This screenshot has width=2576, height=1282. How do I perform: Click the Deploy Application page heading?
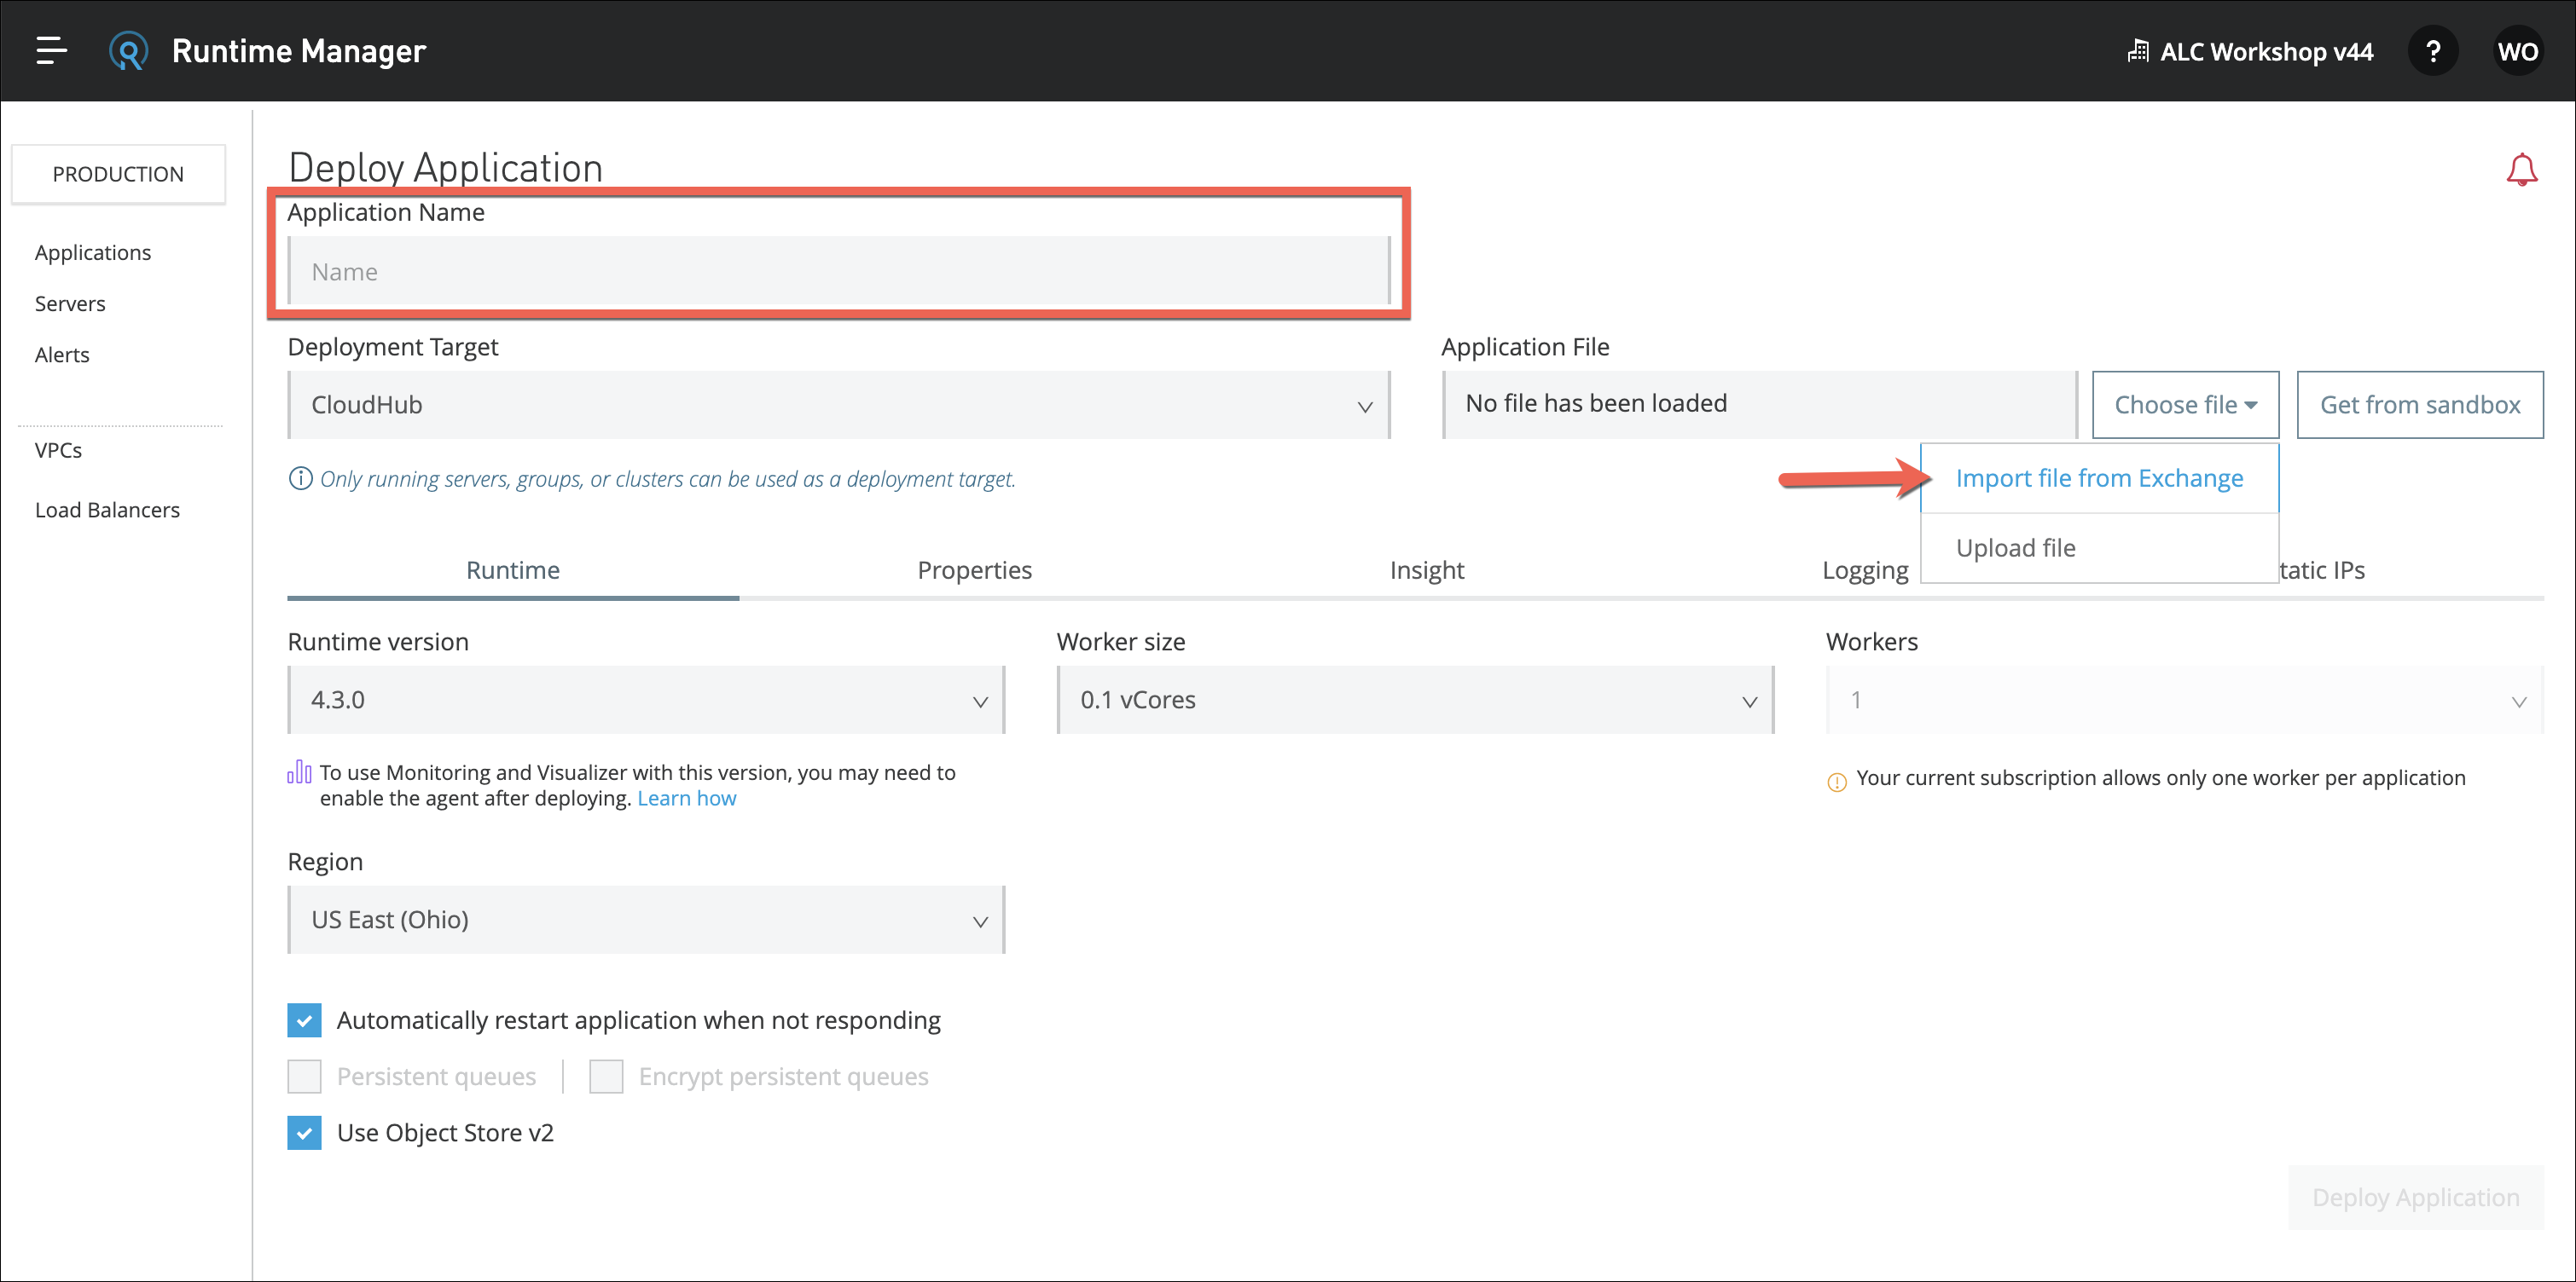click(x=445, y=167)
